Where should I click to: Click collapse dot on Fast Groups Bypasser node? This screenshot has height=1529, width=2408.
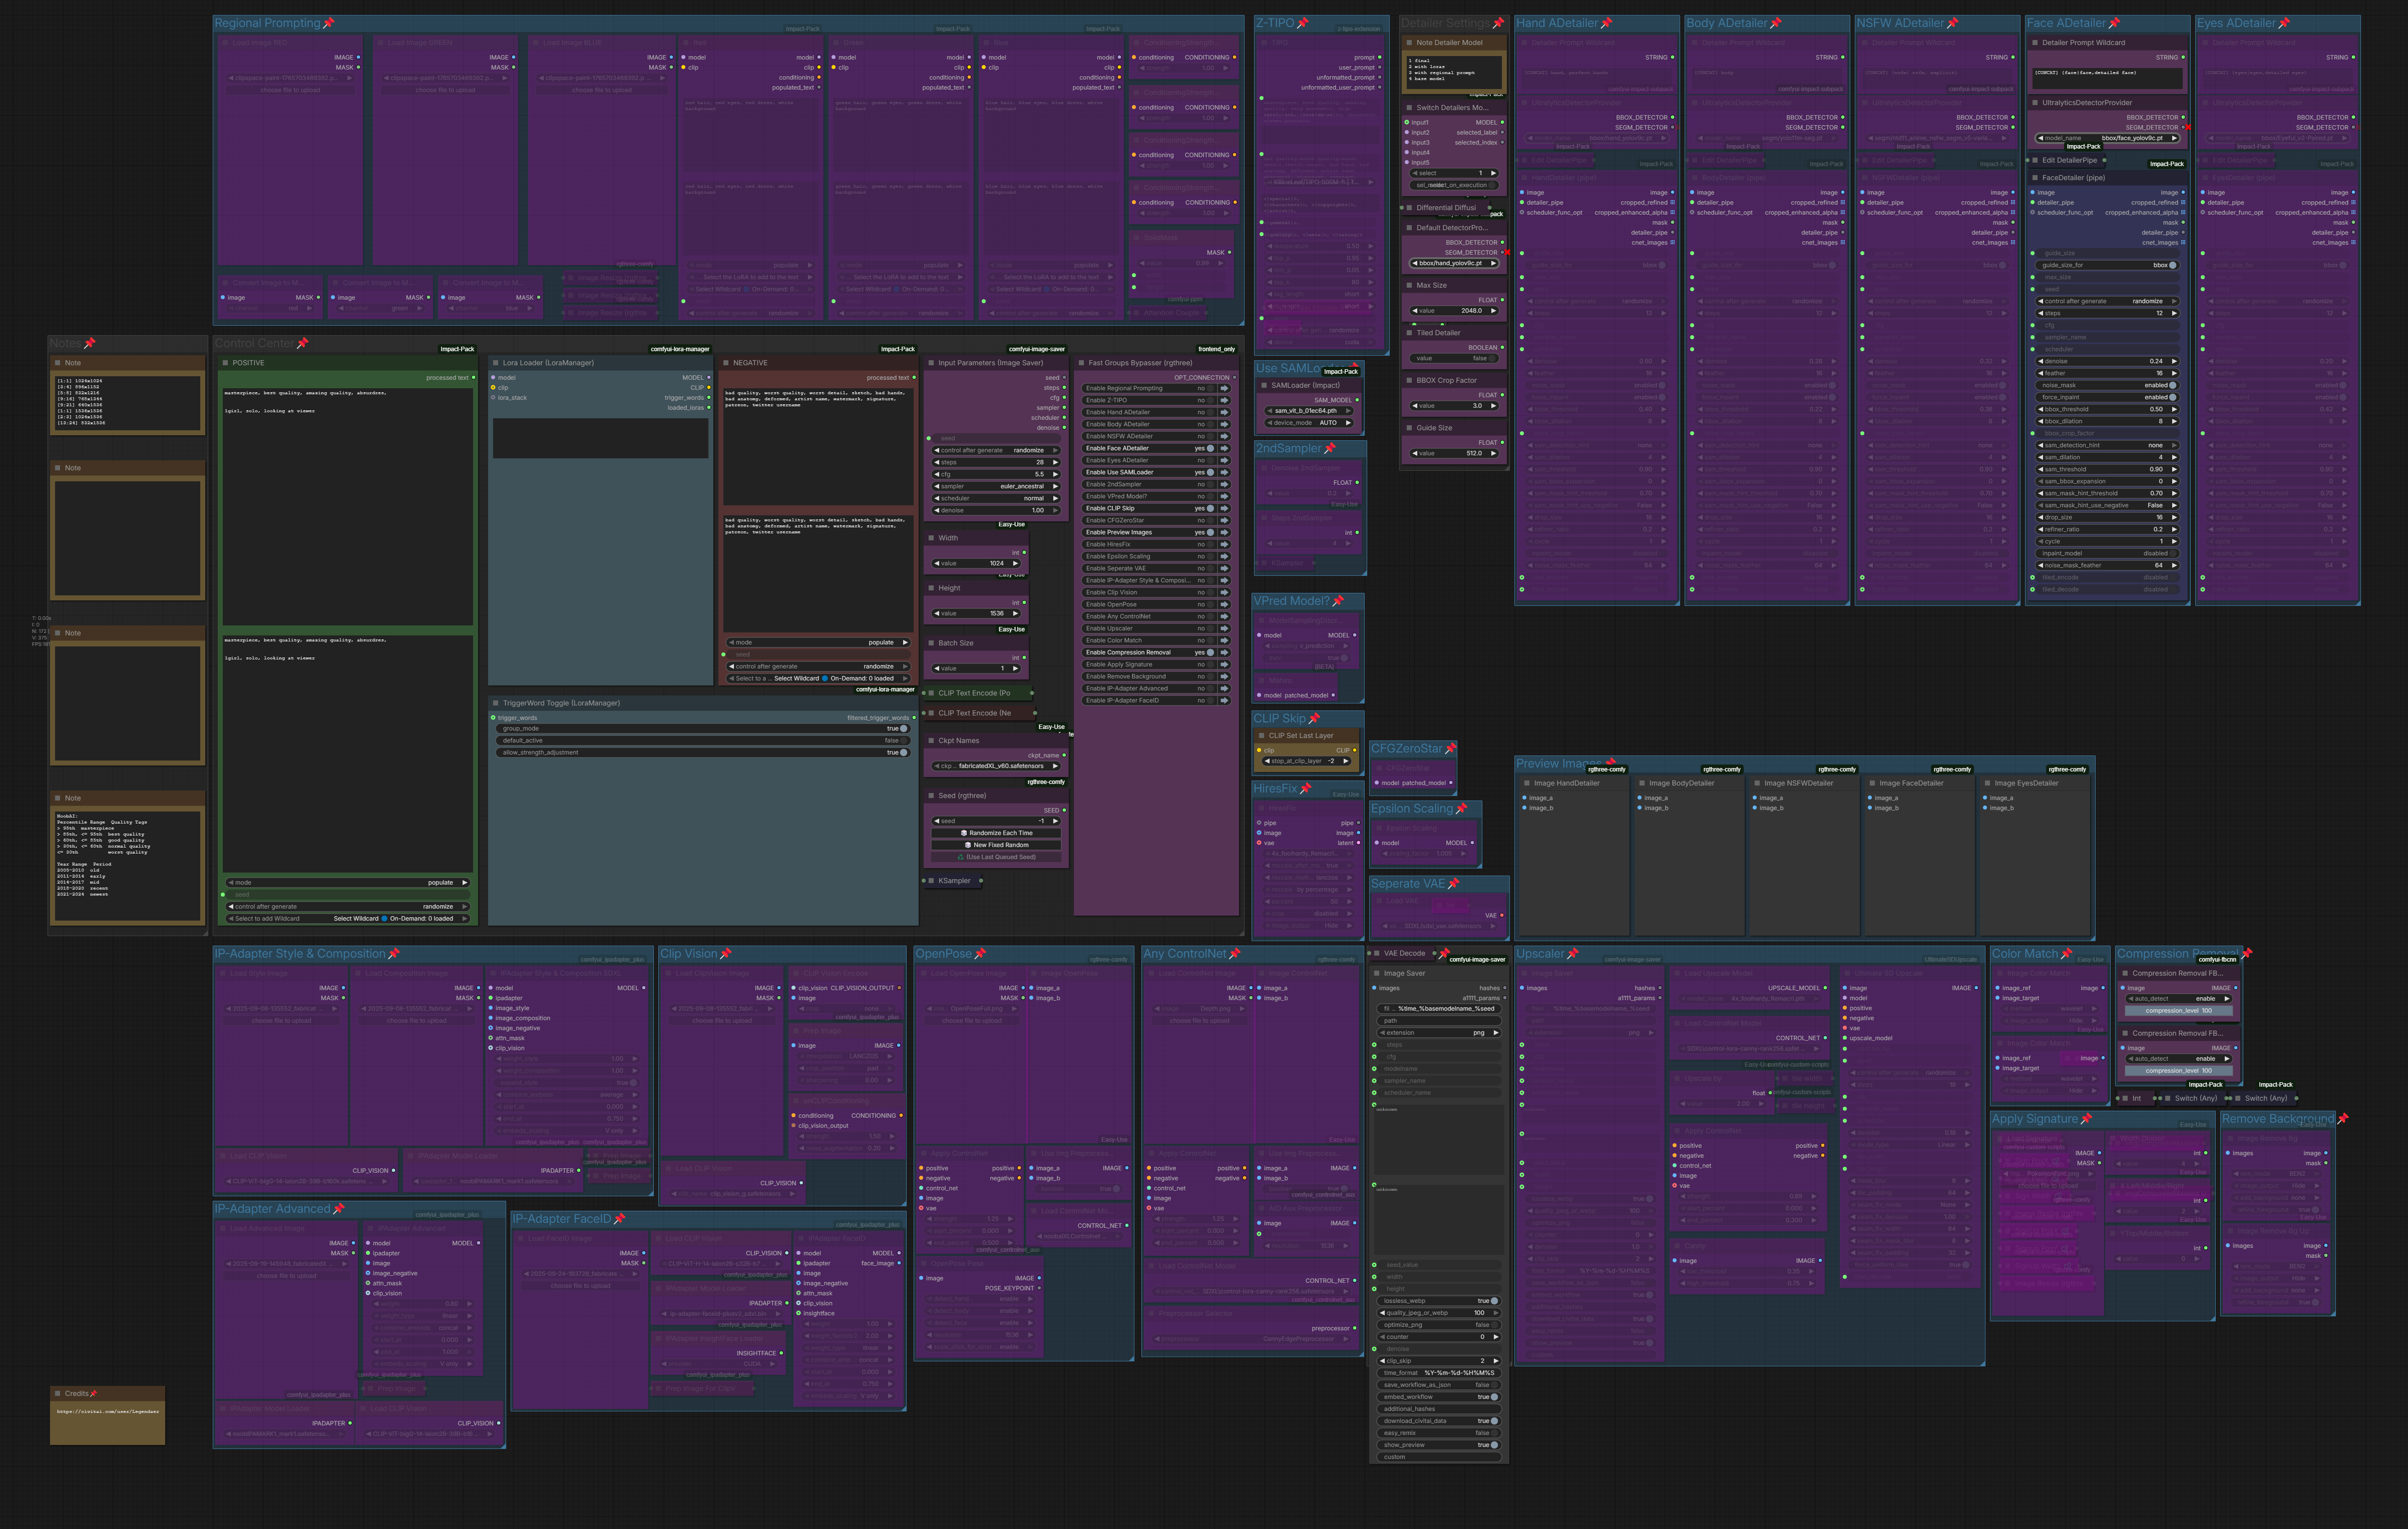click(x=1081, y=363)
